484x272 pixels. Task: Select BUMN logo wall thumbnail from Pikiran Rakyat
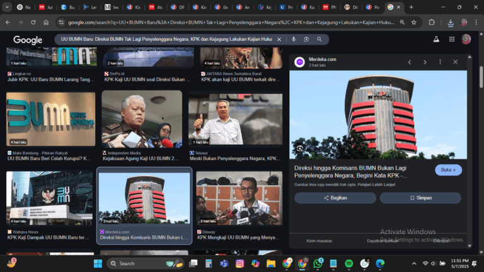click(x=51, y=119)
